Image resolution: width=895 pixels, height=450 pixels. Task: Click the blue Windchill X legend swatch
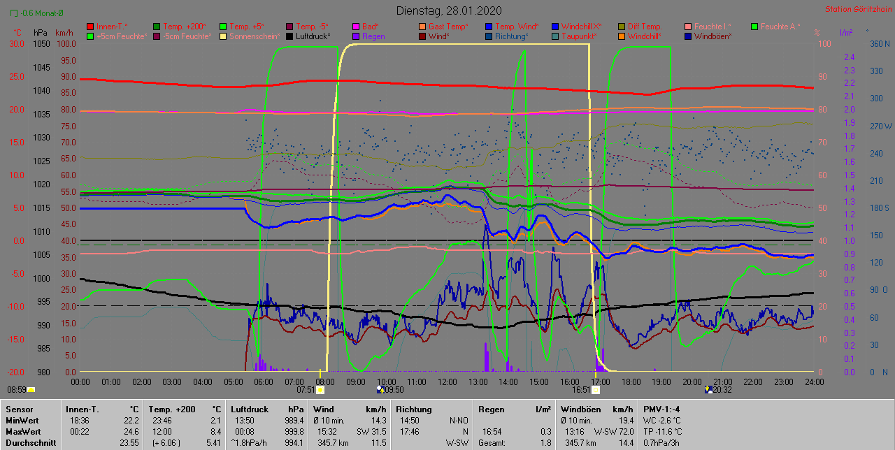[x=554, y=27]
